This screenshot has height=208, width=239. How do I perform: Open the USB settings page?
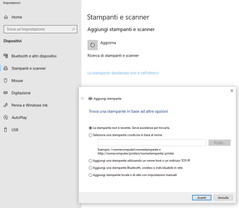pos(15,130)
